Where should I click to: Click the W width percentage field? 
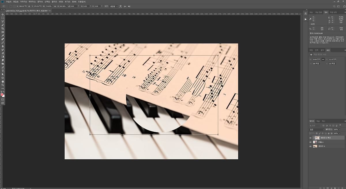tap(48, 6)
